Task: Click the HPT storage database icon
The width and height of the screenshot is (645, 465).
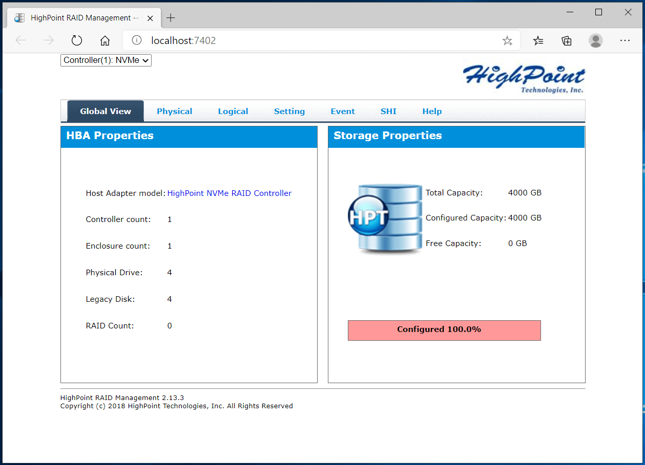Action: tap(384, 218)
